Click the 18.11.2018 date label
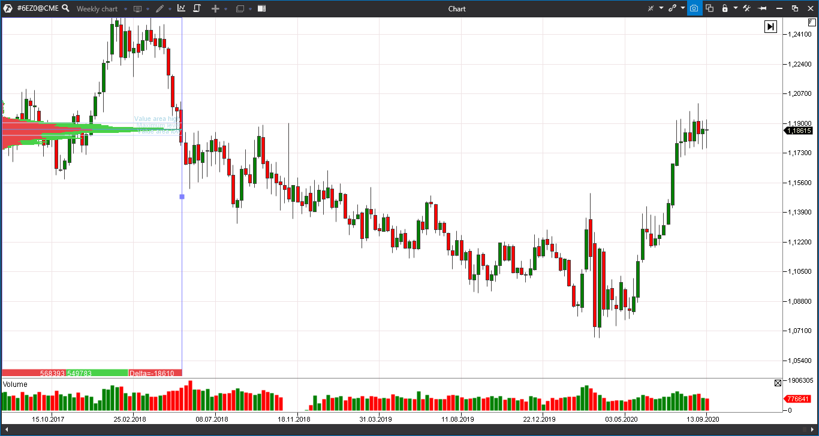Image resolution: width=819 pixels, height=436 pixels. pyautogui.click(x=294, y=419)
